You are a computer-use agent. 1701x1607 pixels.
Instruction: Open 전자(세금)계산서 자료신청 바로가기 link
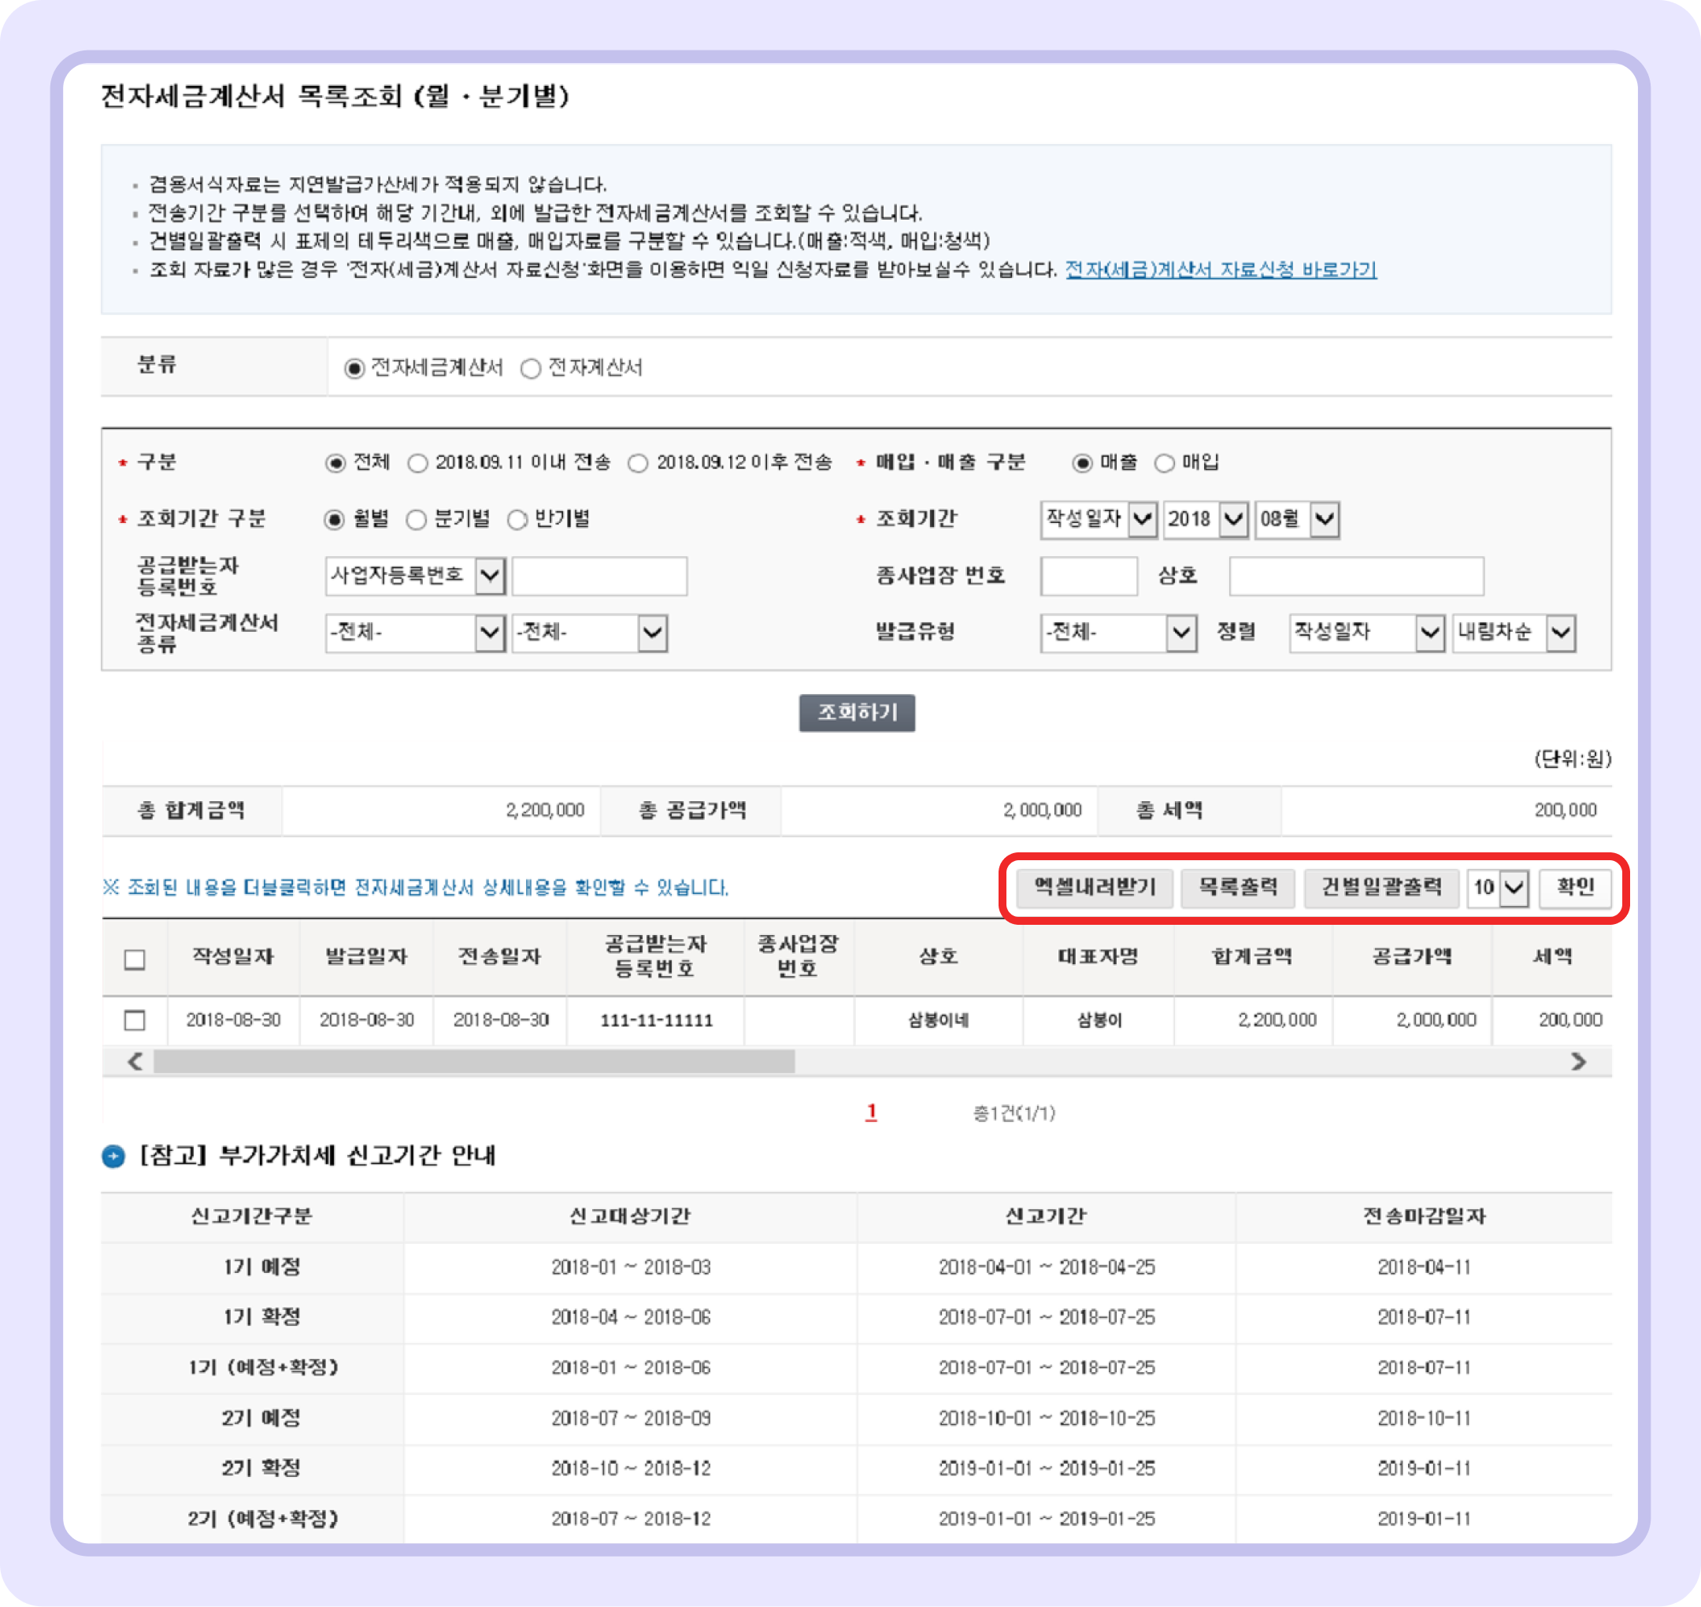(1220, 271)
